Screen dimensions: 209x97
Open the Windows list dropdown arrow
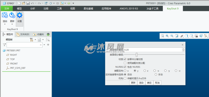(54, 3)
